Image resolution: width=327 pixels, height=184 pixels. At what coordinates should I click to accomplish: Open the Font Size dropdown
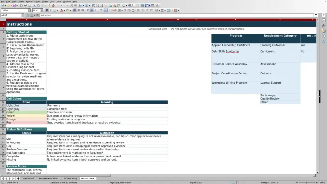(42, 10)
